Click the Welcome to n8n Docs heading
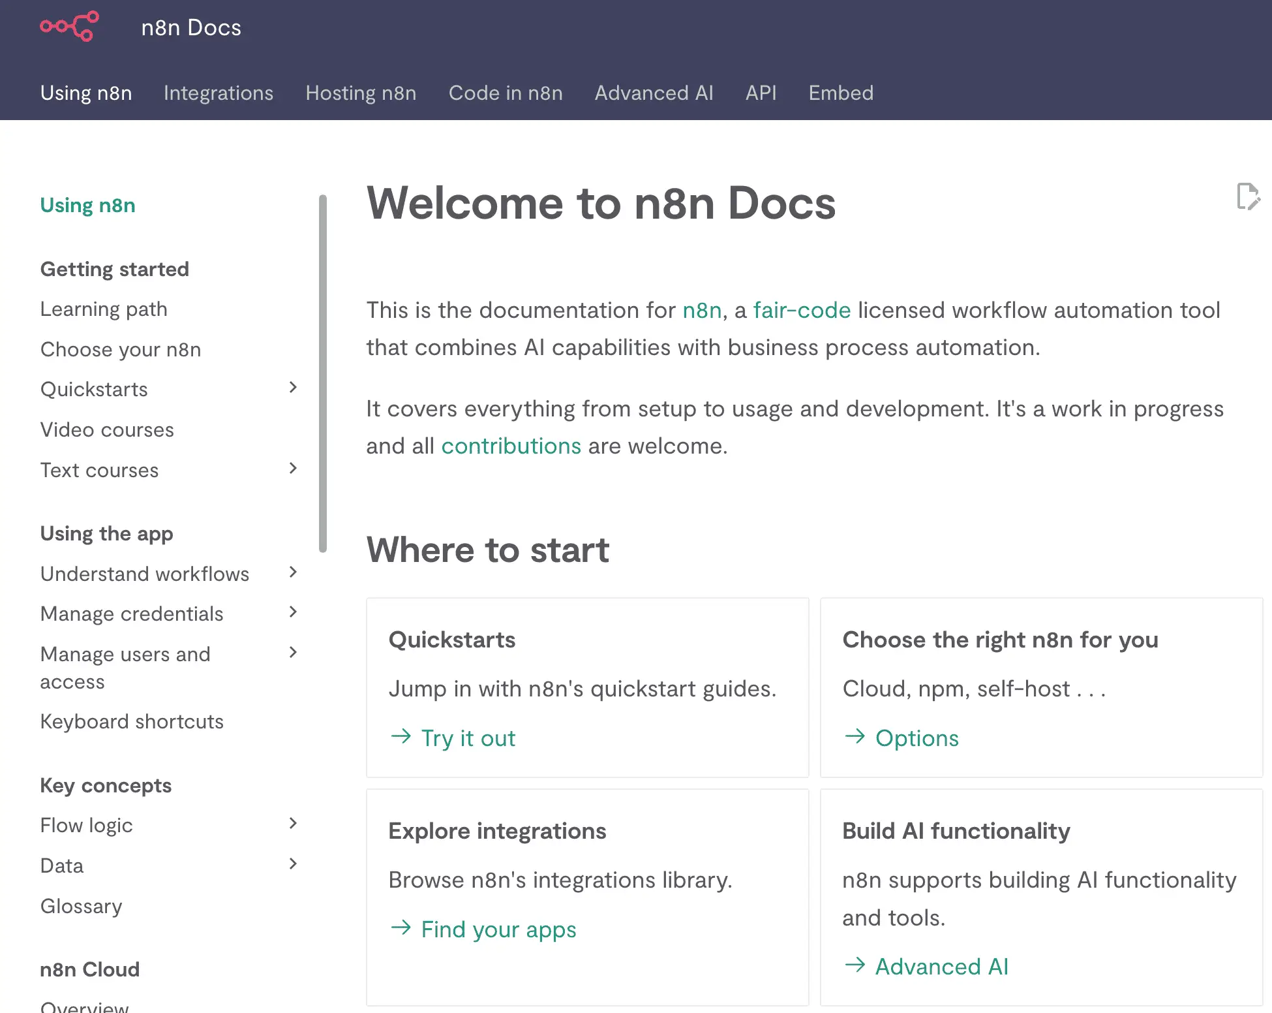This screenshot has height=1013, width=1272. coord(601,203)
